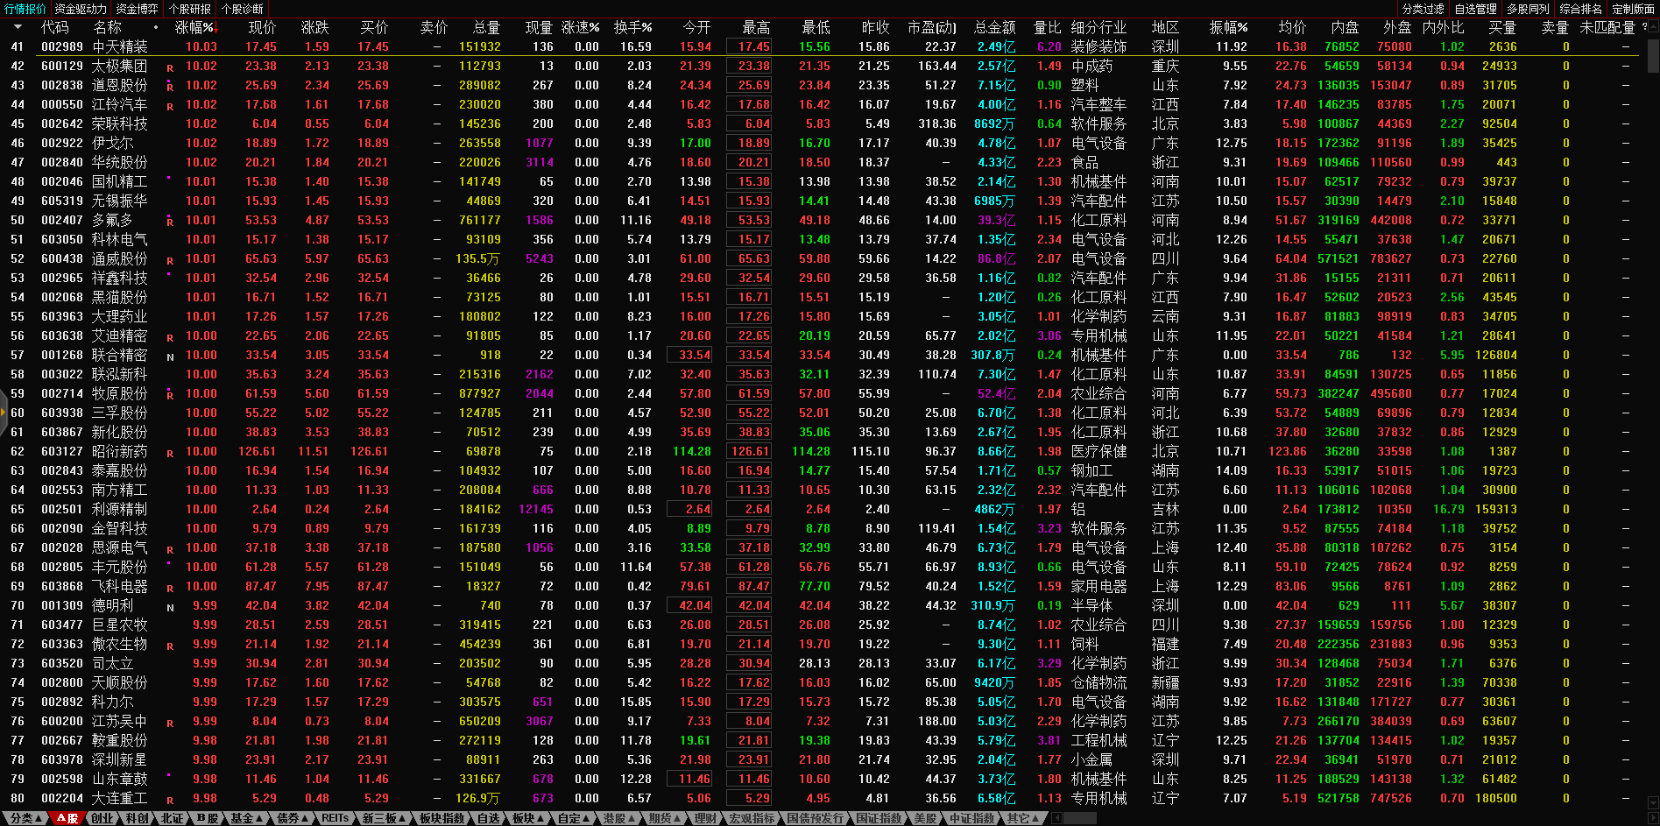Image resolution: width=1660 pixels, height=826 pixels.
Task: Click the R marker beside 太极集团
Action: 170,67
